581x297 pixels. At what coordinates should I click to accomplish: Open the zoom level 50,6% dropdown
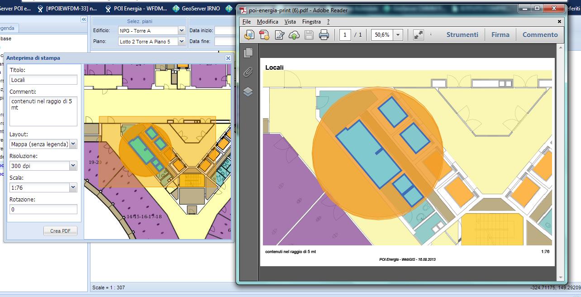coord(398,35)
